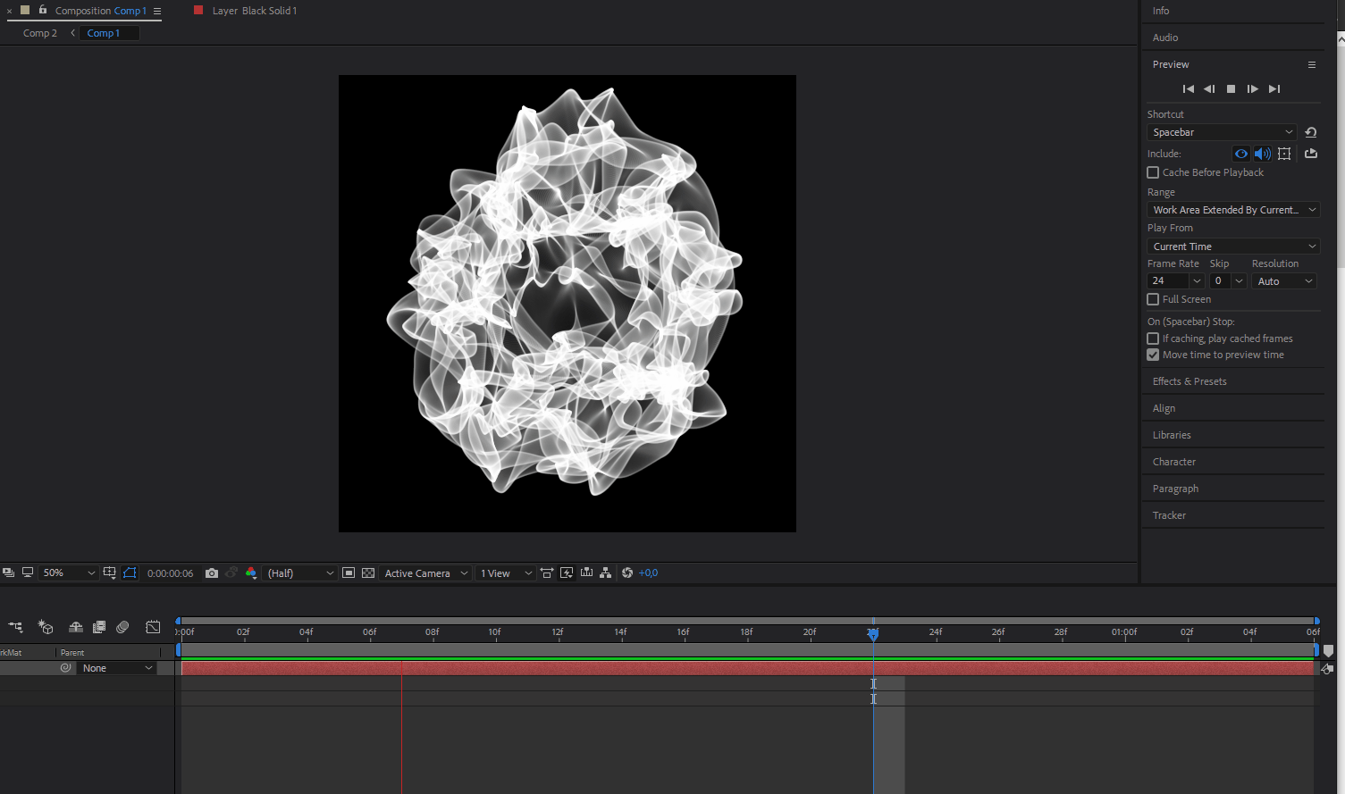
Task: Open the Graph Editor in timeline
Action: [153, 627]
